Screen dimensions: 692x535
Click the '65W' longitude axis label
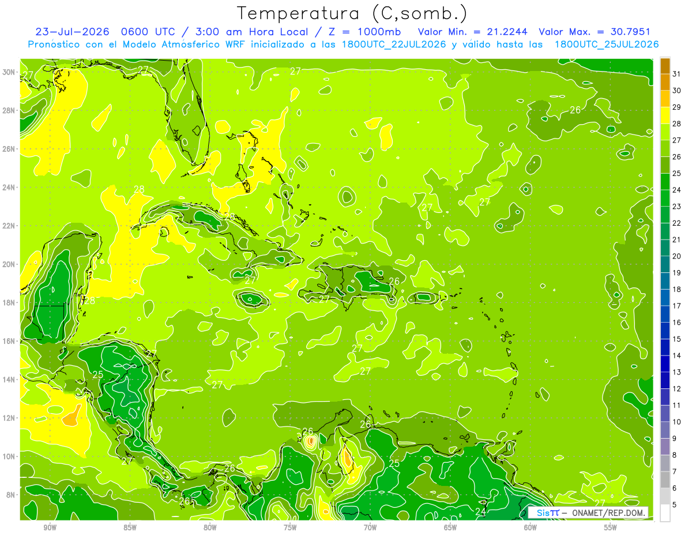pos(450,527)
